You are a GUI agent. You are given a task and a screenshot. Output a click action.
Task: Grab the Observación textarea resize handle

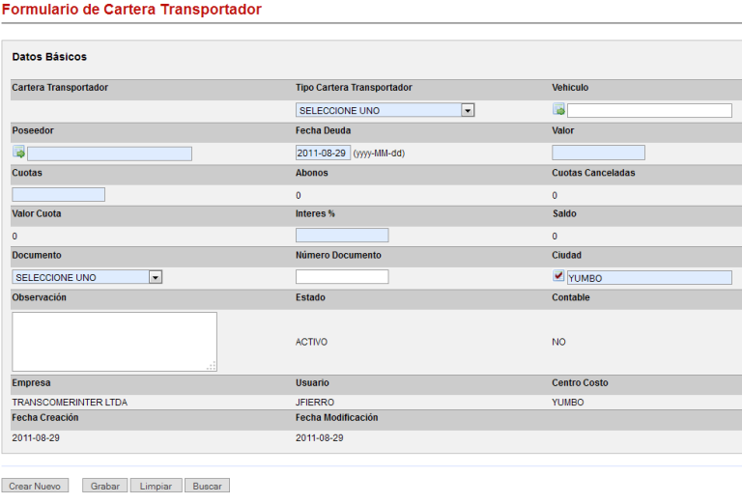coord(212,366)
